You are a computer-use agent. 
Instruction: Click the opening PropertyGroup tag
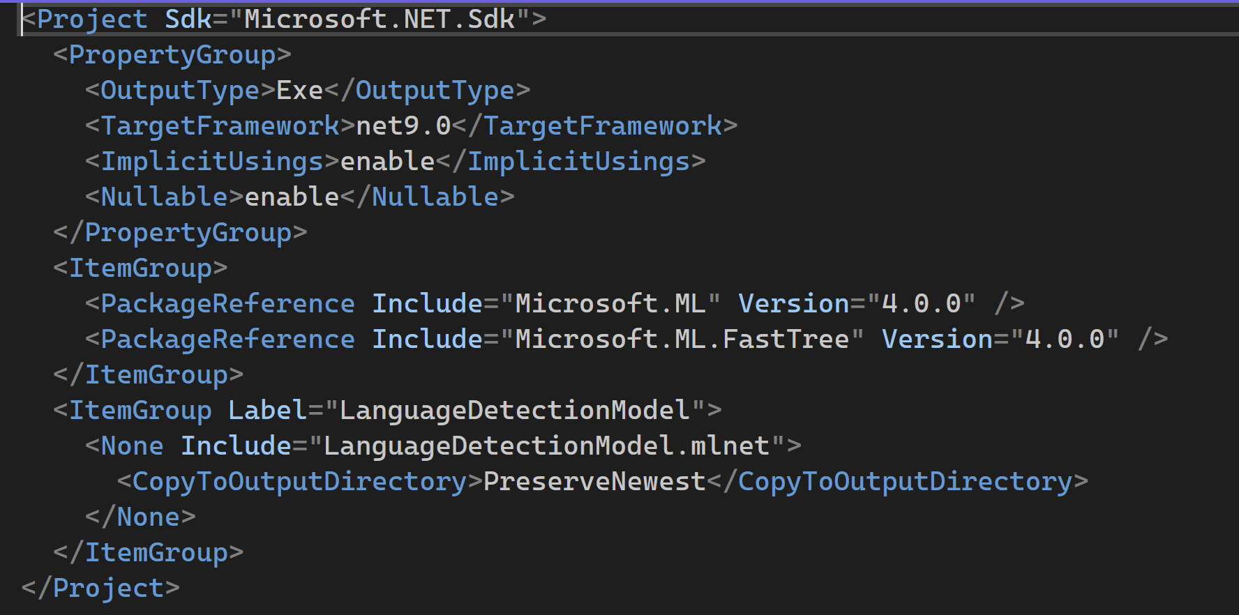coord(172,54)
